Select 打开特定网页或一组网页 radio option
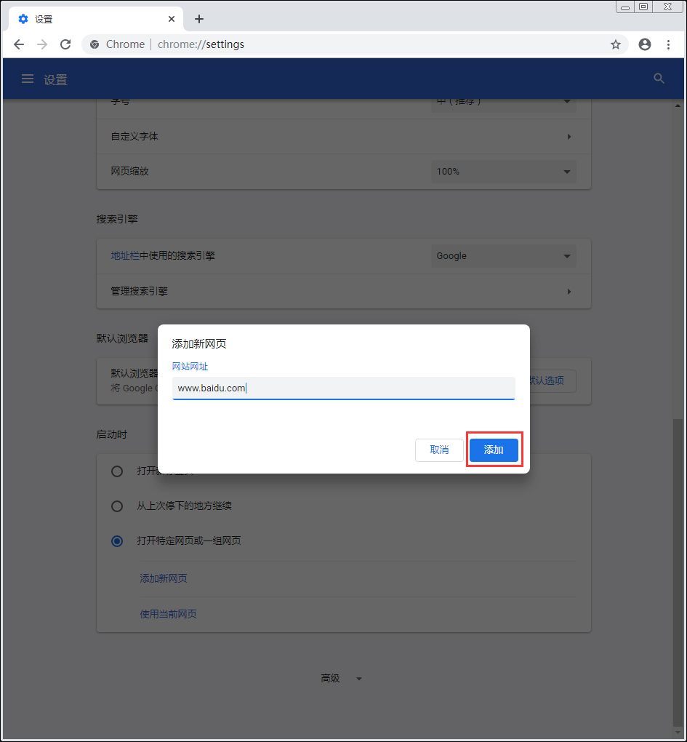 point(117,540)
